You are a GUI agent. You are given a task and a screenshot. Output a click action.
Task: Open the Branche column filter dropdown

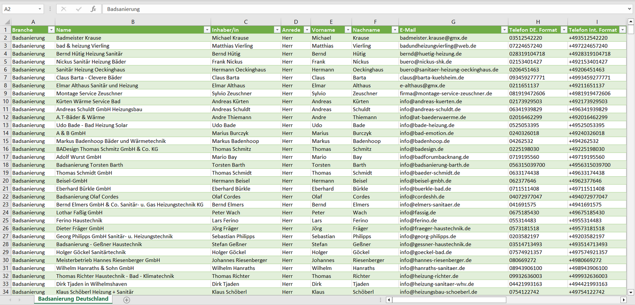tap(51, 30)
